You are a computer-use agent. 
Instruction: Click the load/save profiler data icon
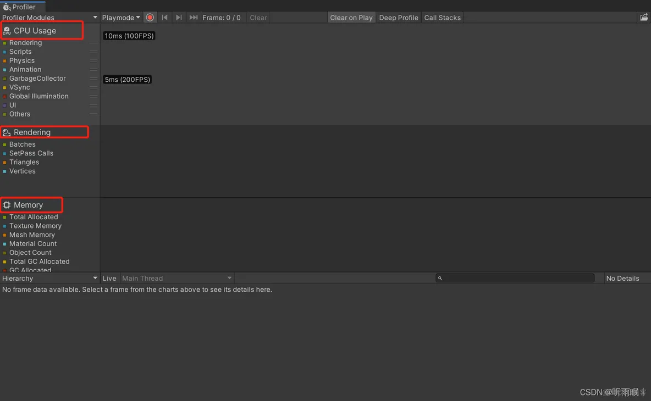[643, 18]
